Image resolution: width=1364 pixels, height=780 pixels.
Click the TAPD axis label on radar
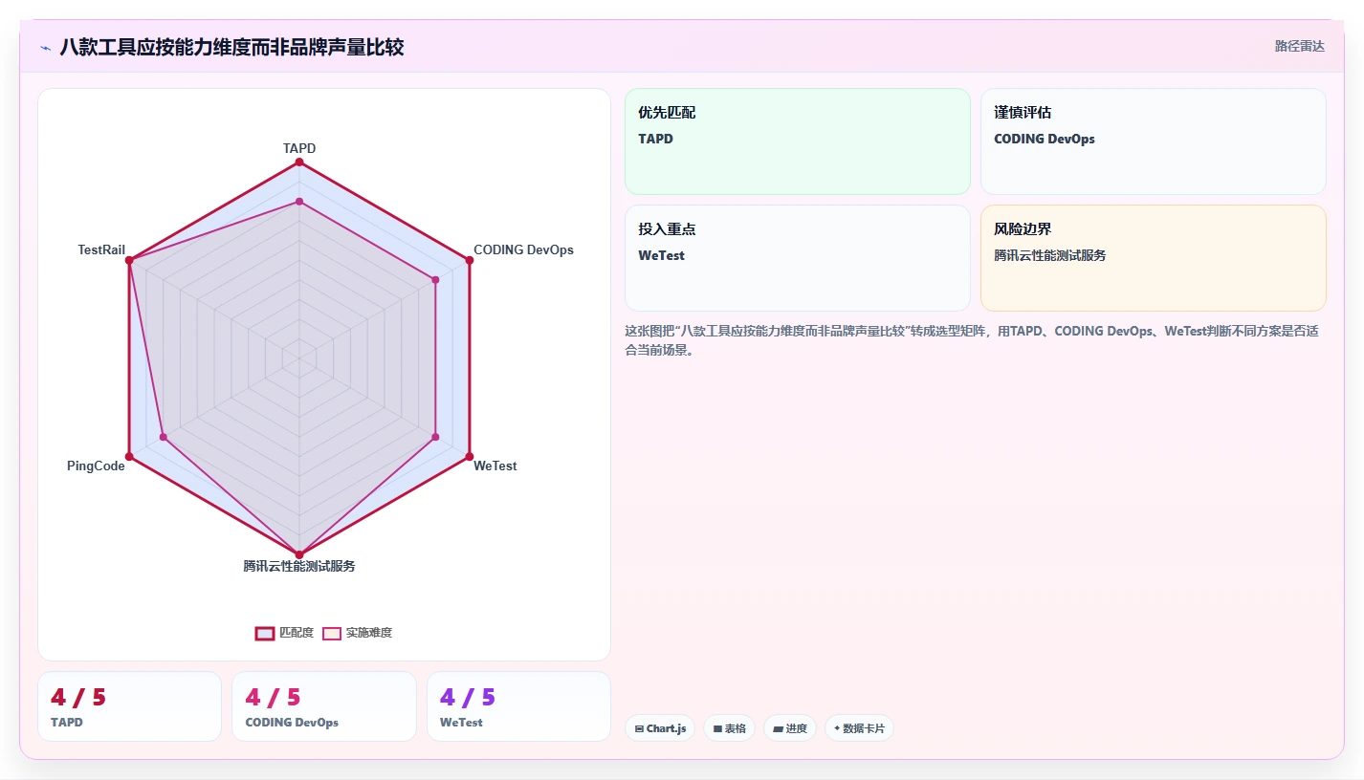(299, 148)
